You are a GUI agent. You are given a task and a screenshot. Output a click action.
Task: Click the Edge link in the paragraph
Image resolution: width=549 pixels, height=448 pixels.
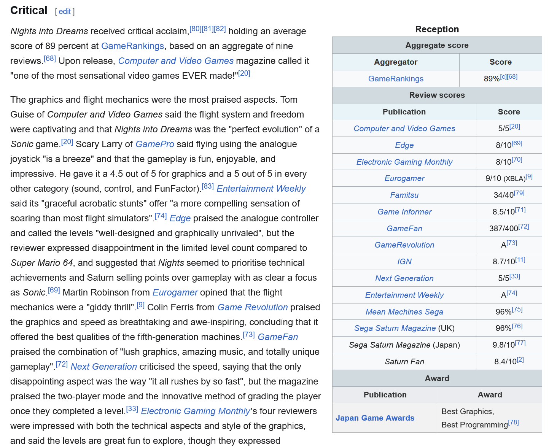pyautogui.click(x=180, y=218)
